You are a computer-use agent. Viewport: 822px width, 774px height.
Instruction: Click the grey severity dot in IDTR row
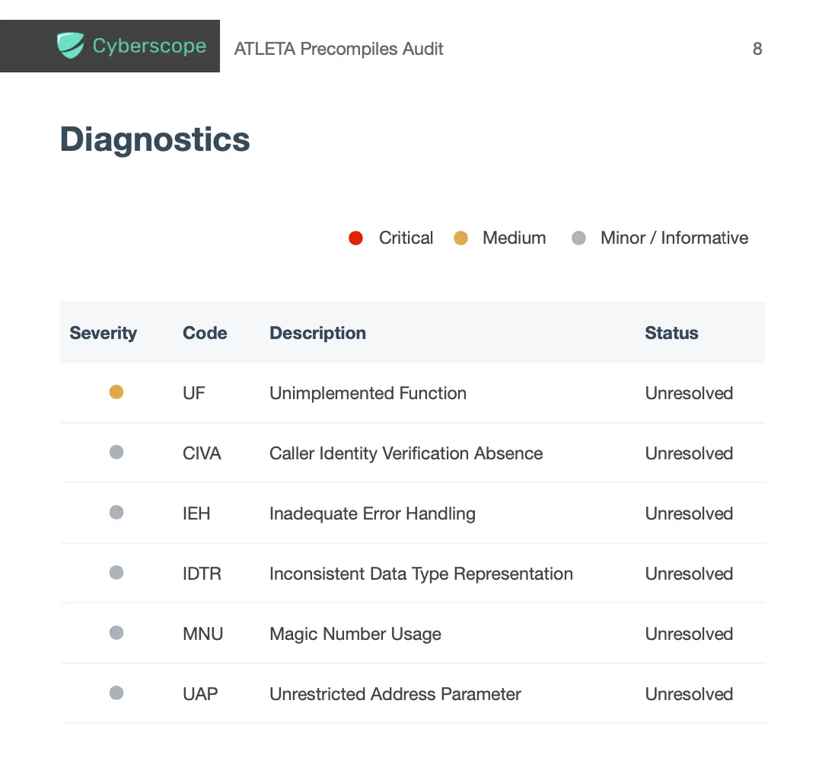click(116, 572)
